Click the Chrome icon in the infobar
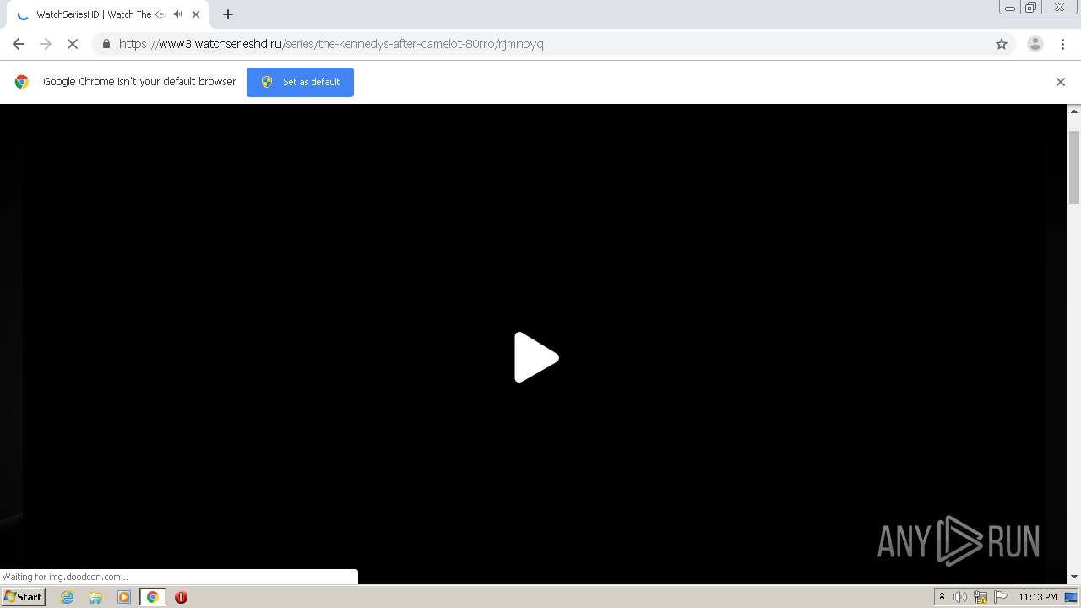Screen dimensions: 1081x608 22,82
